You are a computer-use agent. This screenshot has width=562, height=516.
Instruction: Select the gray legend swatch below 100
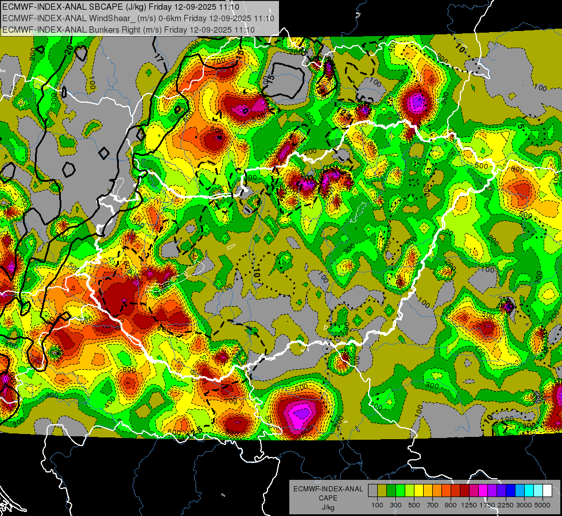point(373,491)
